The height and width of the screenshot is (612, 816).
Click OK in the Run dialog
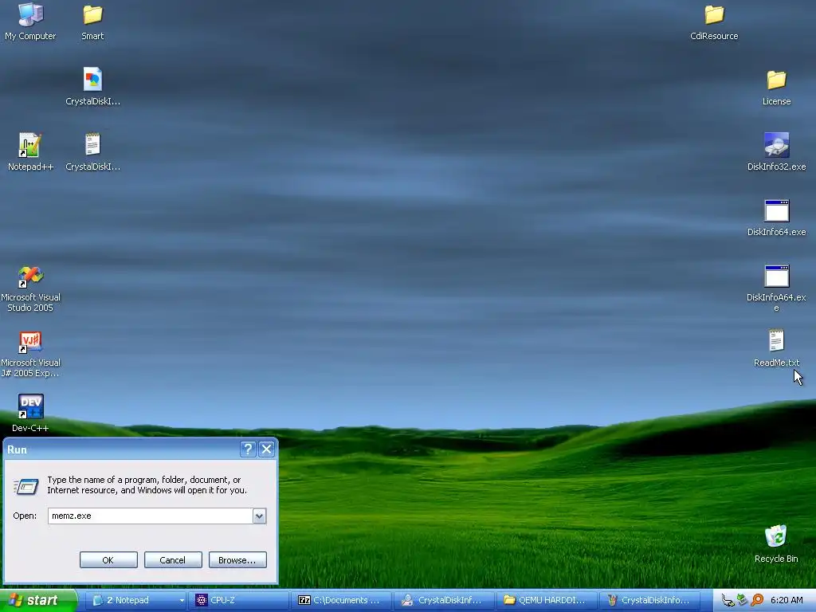(x=108, y=560)
